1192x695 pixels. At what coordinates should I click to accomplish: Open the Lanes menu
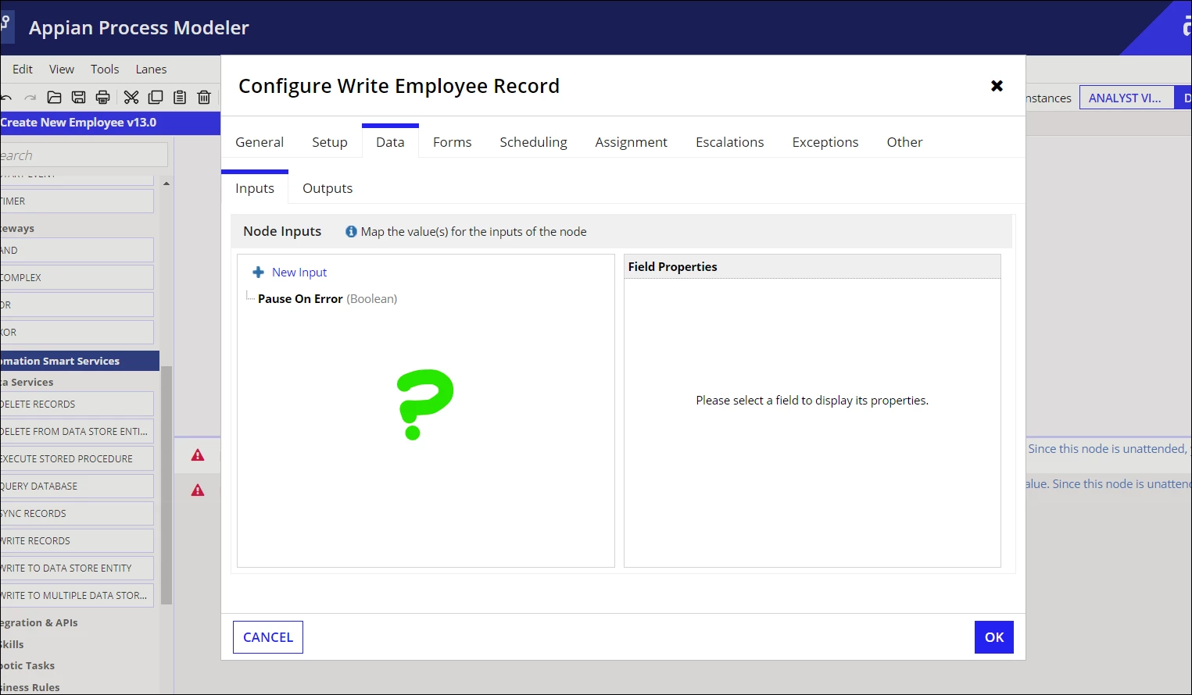151,69
